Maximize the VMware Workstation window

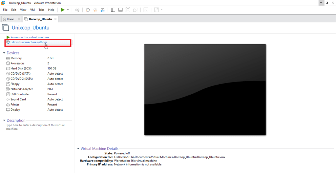pyautogui.click(x=327, y=3)
